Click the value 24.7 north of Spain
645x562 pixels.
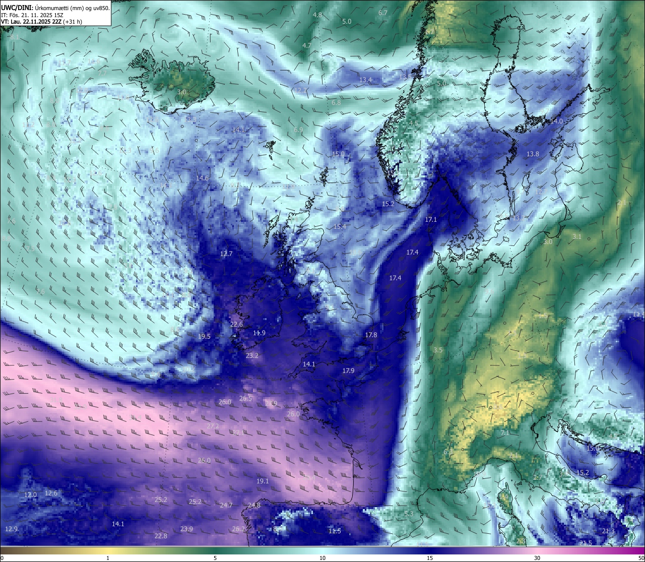click(x=226, y=506)
